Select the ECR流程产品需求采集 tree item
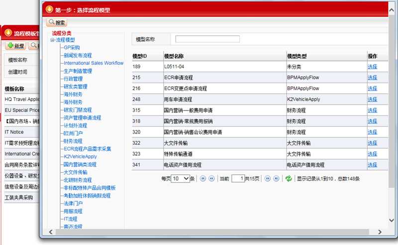 [x=88, y=149]
